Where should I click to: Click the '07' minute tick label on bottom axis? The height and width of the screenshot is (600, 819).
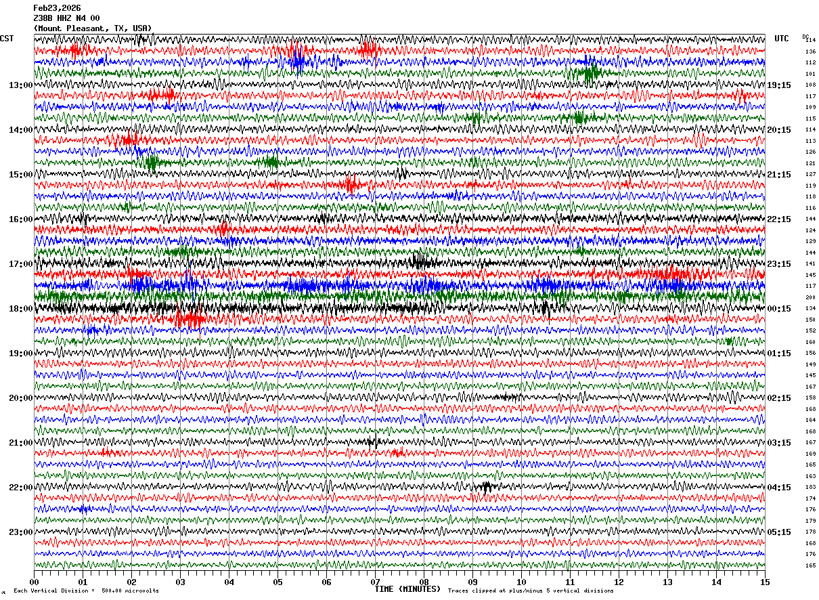375,582
